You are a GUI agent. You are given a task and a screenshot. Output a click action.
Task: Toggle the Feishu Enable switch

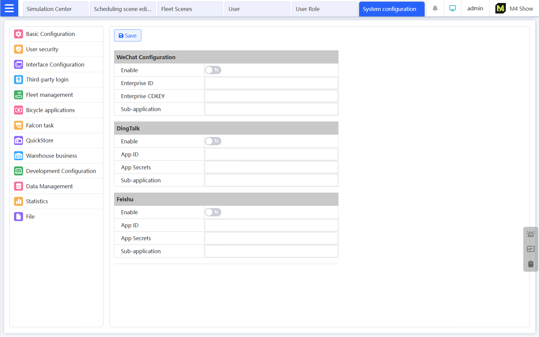(213, 212)
